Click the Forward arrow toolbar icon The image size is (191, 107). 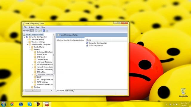click(x=27, y=31)
